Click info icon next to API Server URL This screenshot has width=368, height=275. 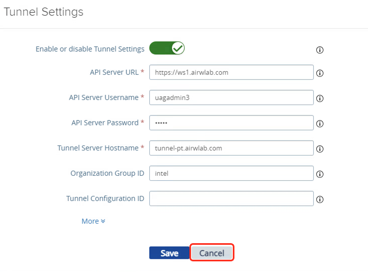coord(320,73)
